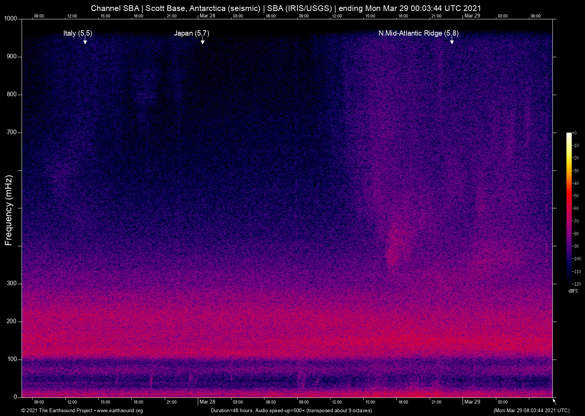Screen dimensions: 585x416
Task: Click the Frequency (mHz) axis label
Action: point(9,210)
